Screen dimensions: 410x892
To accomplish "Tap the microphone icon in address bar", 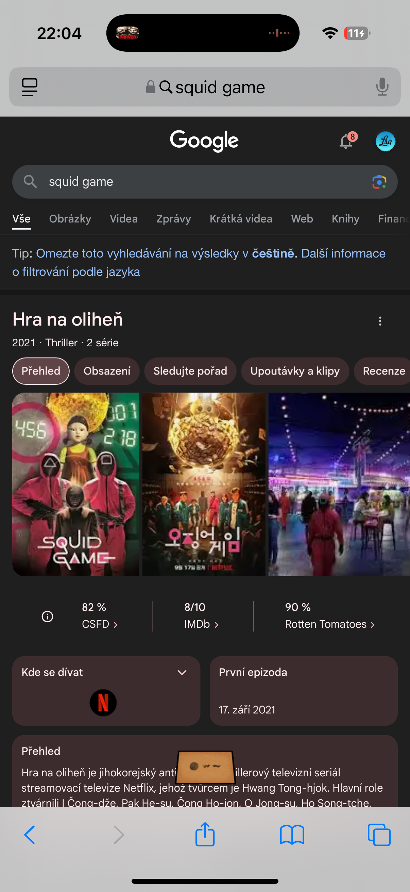I will tap(382, 86).
